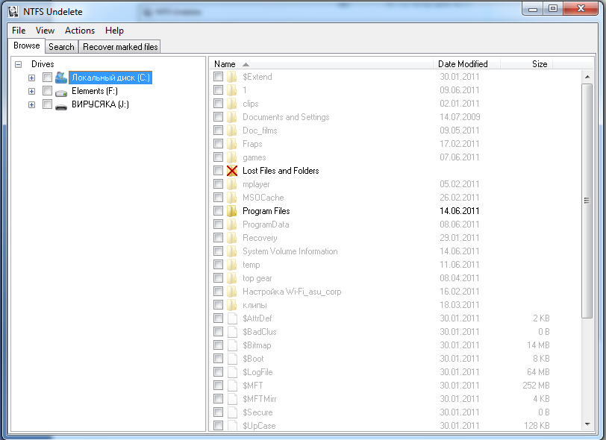Expand the ВИРУСЯКА (J:) node
The image size is (606, 440).
31,104
